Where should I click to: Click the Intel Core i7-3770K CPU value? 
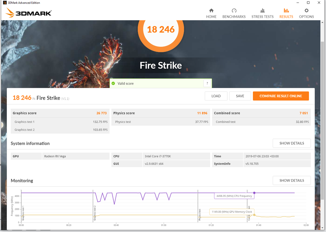coord(158,156)
